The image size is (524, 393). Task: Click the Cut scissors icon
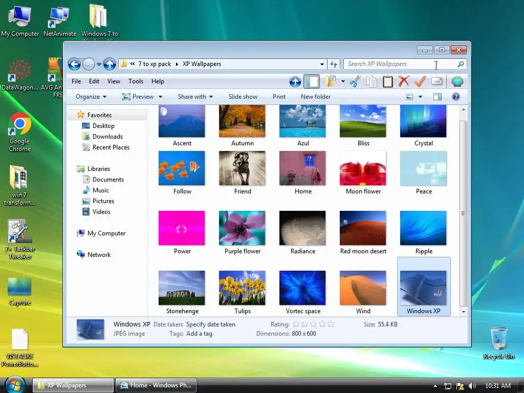pos(355,81)
